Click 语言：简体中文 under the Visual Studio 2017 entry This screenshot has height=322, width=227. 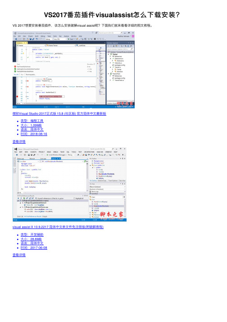tap(32, 130)
